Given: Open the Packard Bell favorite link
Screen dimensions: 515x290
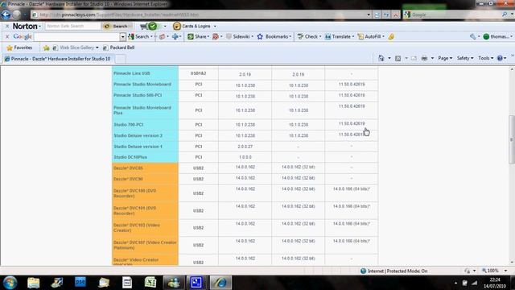Looking at the screenshot, I should click(118, 48).
